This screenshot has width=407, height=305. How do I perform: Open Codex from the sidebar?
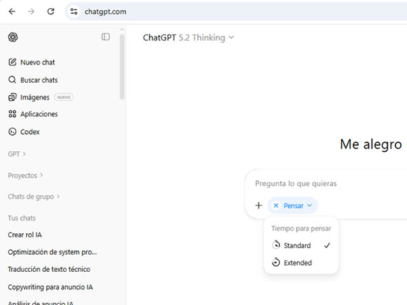coord(30,131)
